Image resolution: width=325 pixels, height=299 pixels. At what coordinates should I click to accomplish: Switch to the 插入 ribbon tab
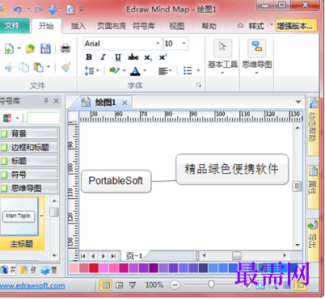78,26
